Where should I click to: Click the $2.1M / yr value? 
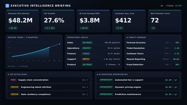coord(171,80)
